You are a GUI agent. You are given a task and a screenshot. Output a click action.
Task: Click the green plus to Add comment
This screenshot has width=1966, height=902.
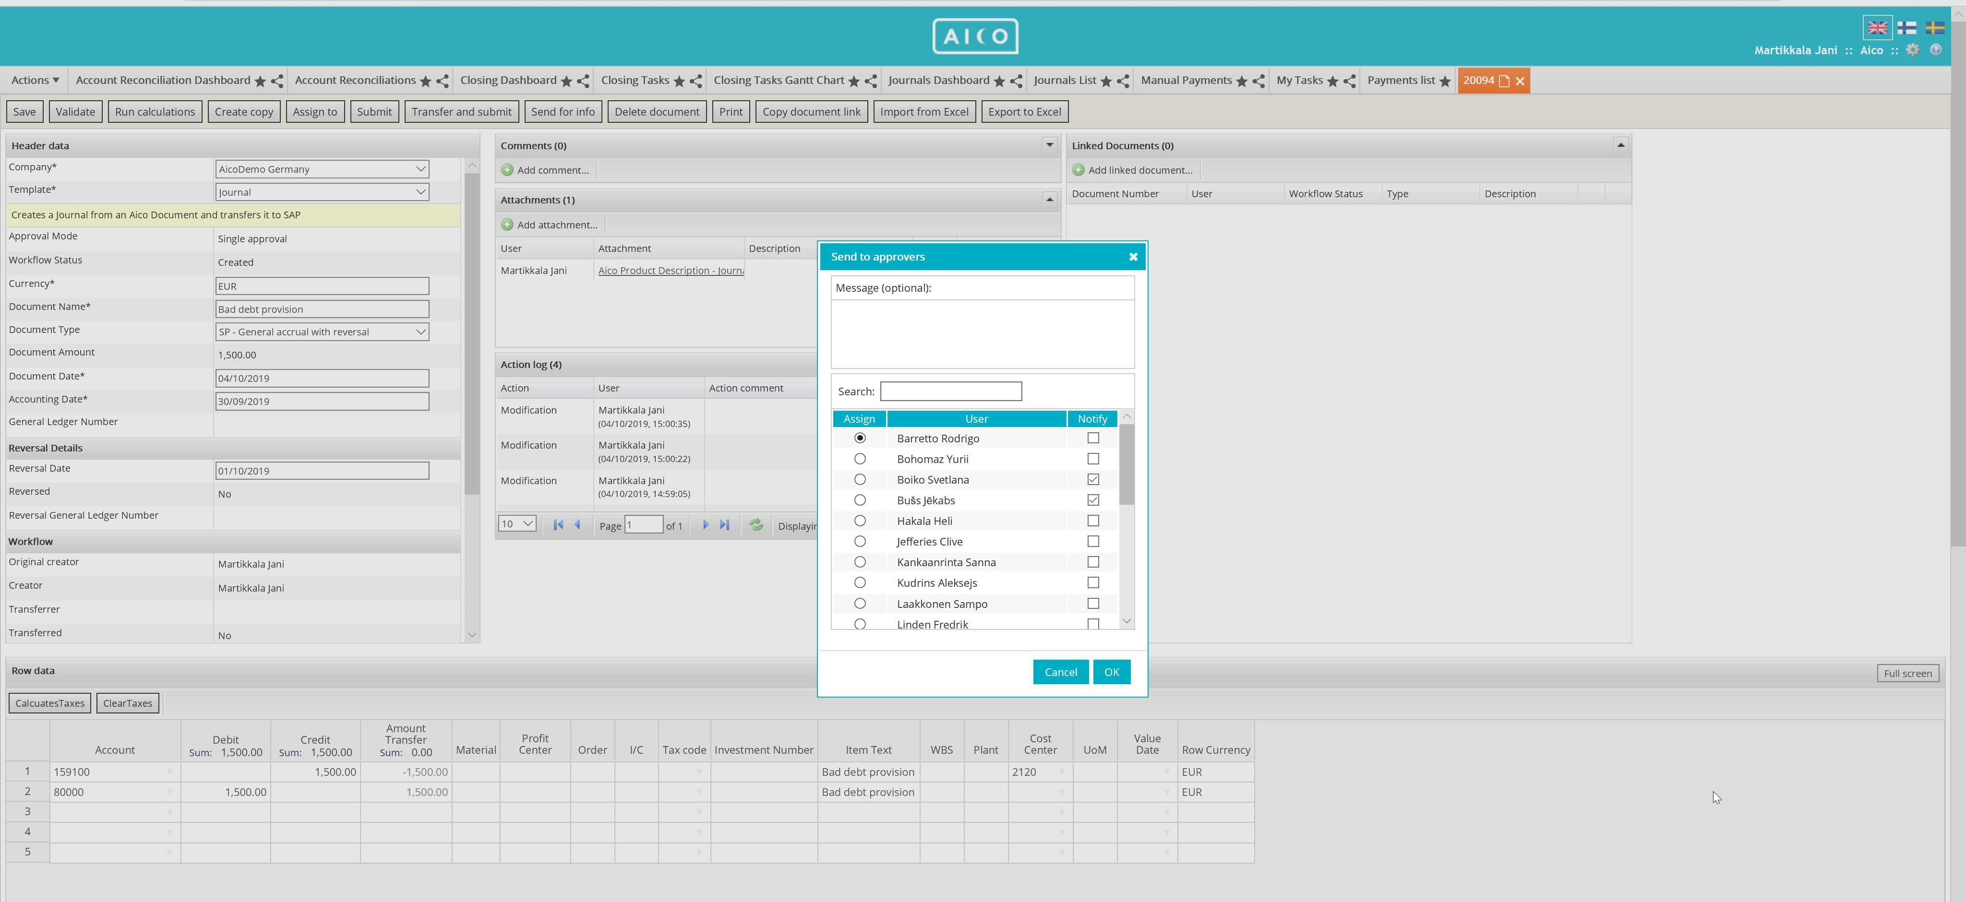point(507,170)
